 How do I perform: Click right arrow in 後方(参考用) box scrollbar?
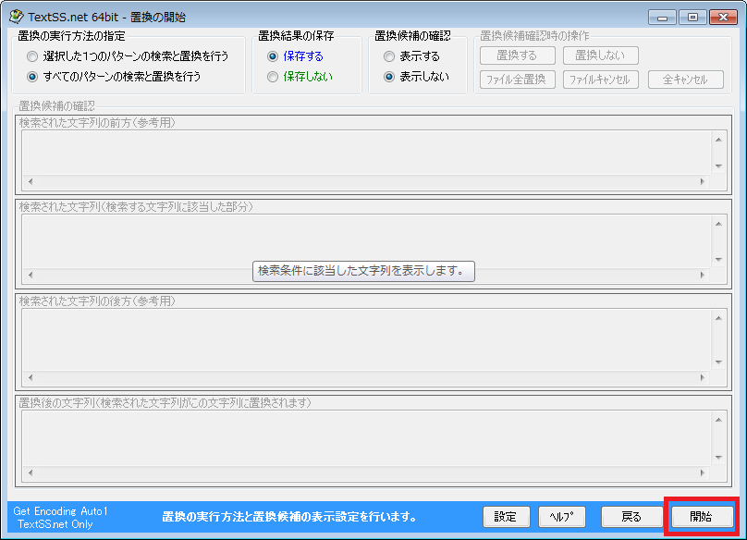703,377
